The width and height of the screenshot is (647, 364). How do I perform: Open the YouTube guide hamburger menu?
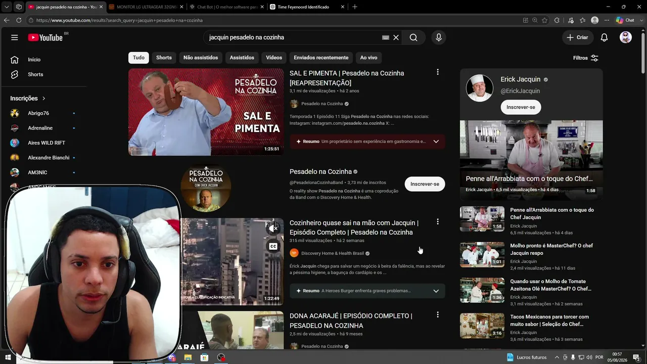[x=15, y=37]
